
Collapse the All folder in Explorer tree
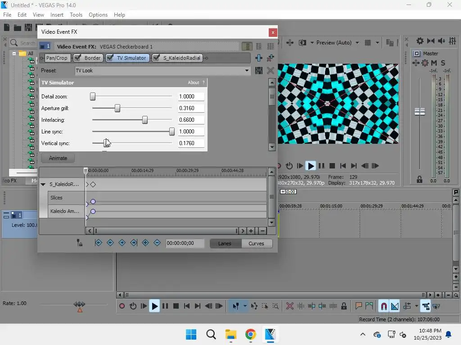pos(14,53)
